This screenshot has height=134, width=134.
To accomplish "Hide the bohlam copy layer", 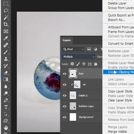I will [64, 106].
